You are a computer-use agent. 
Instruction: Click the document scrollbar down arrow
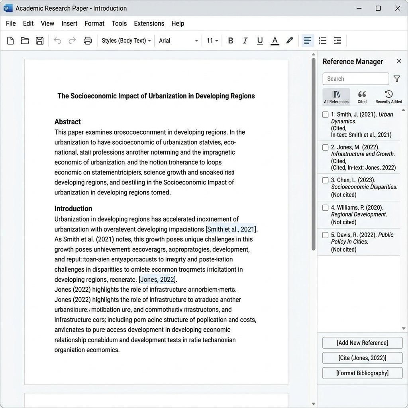click(x=313, y=404)
